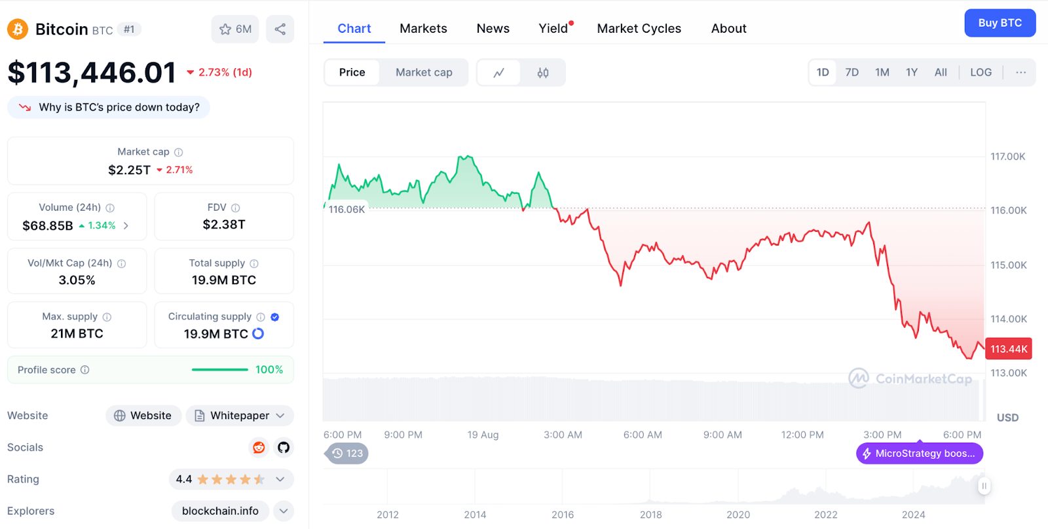Open the chart more options ellipsis

1020,73
